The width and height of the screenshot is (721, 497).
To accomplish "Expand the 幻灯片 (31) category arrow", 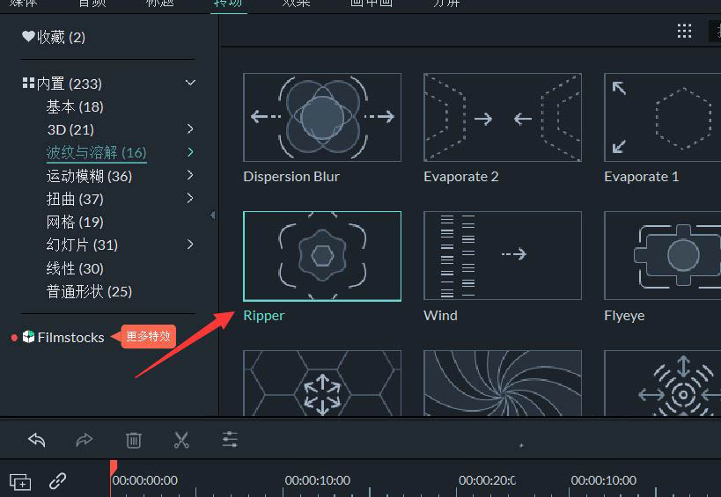I will tap(190, 245).
